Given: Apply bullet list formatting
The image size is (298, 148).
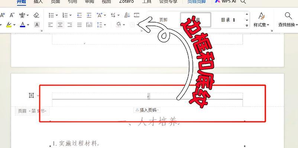Looking at the screenshot, I should pyautogui.click(x=51, y=15).
